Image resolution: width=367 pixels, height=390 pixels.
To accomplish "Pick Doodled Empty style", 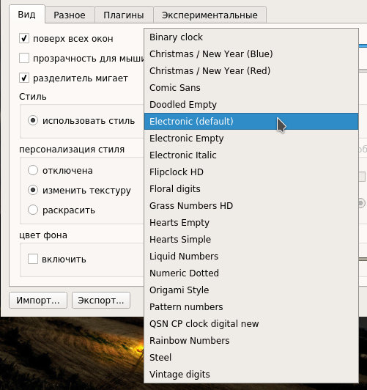I will 251,104.
